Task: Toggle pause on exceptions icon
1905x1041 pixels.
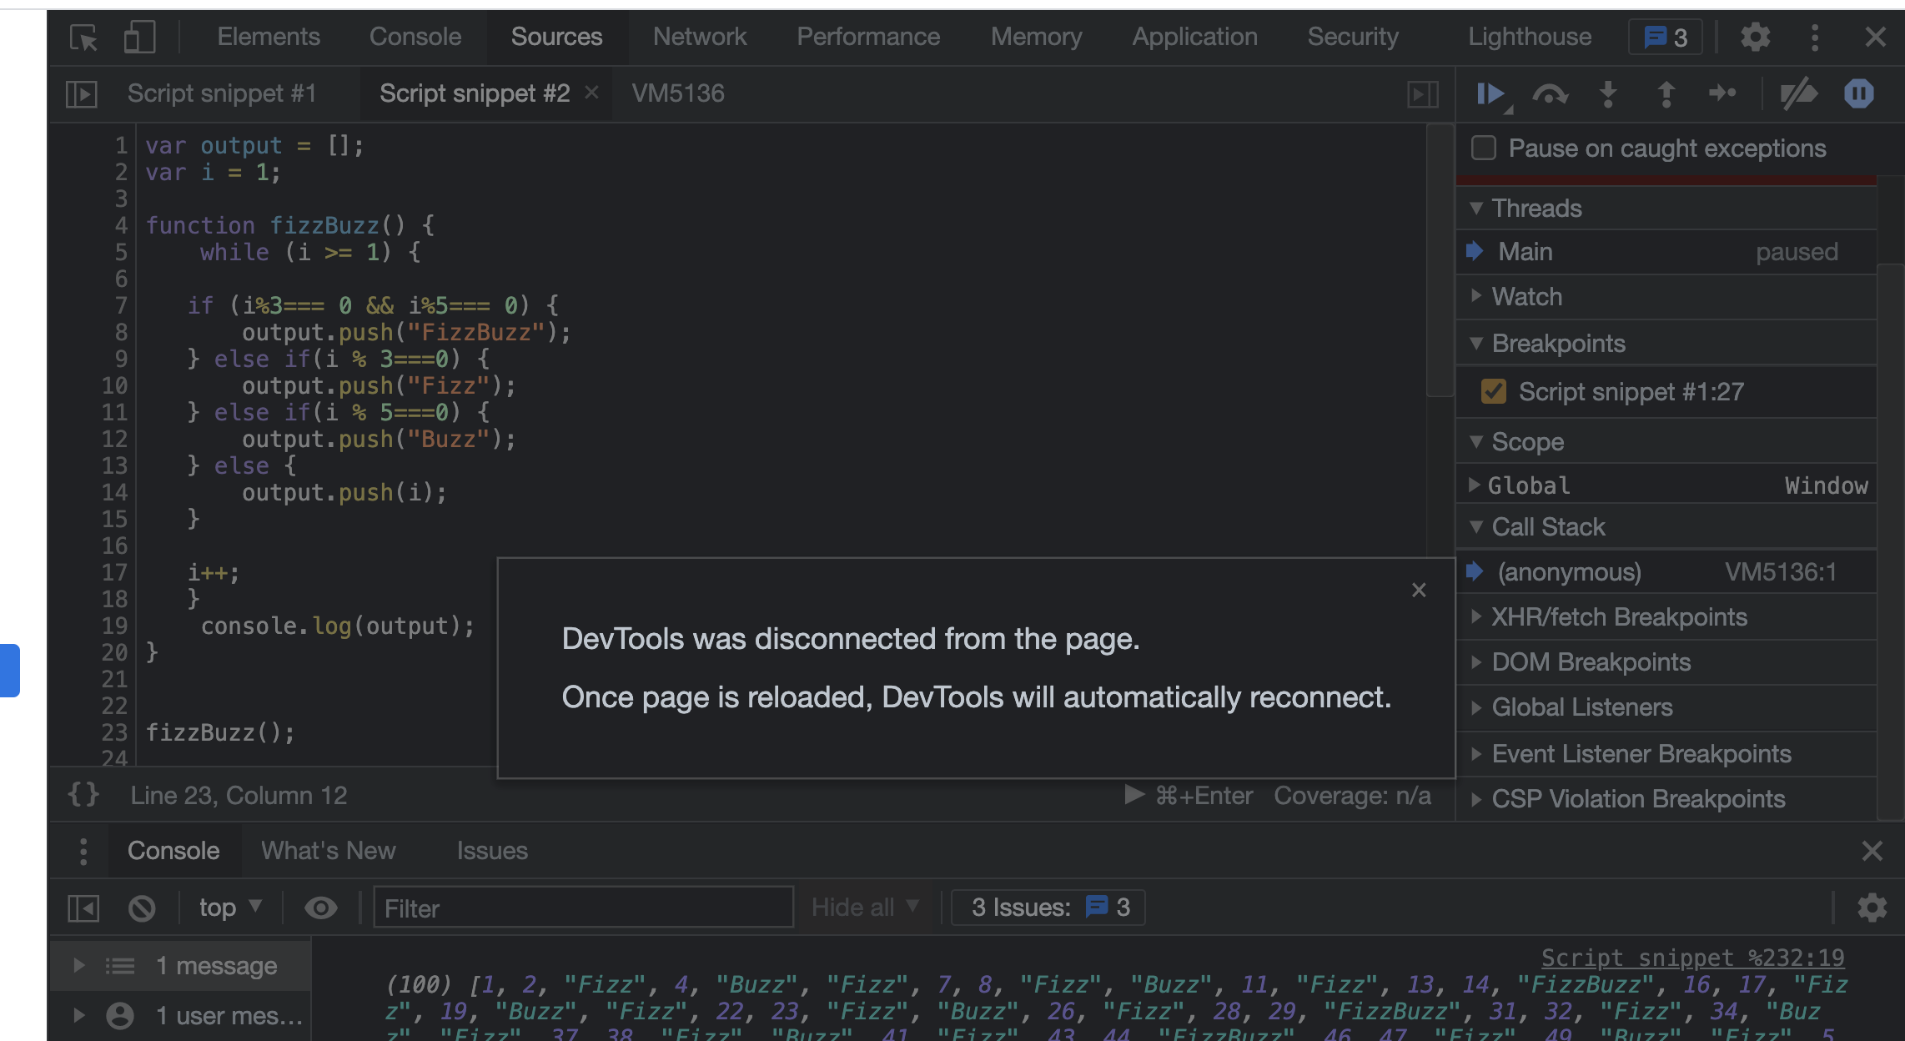Action: point(1858,93)
